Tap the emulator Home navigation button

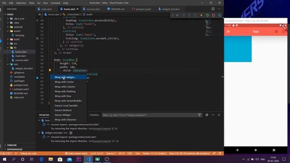(256, 150)
